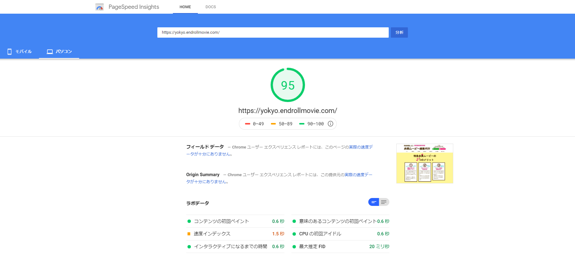
Task: Toggle expanded lab data view
Action: [384, 202]
